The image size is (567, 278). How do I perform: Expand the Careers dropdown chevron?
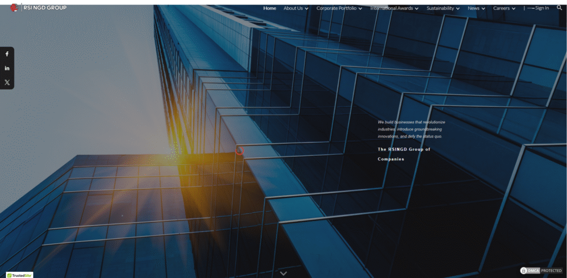click(x=513, y=9)
